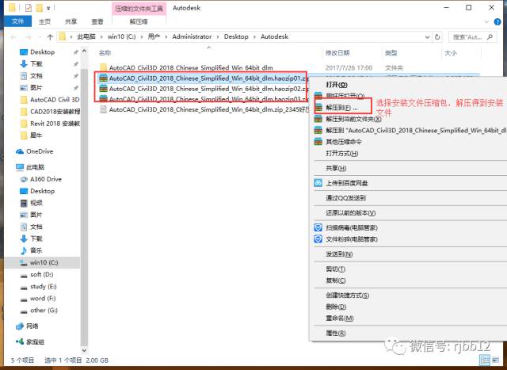Viewport: 507px width, 370px height.
Task: Select the haozip03.zip archive file icon
Action: 102,99
